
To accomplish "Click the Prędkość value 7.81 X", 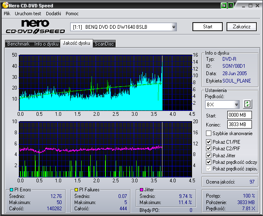I will tap(248, 209).
